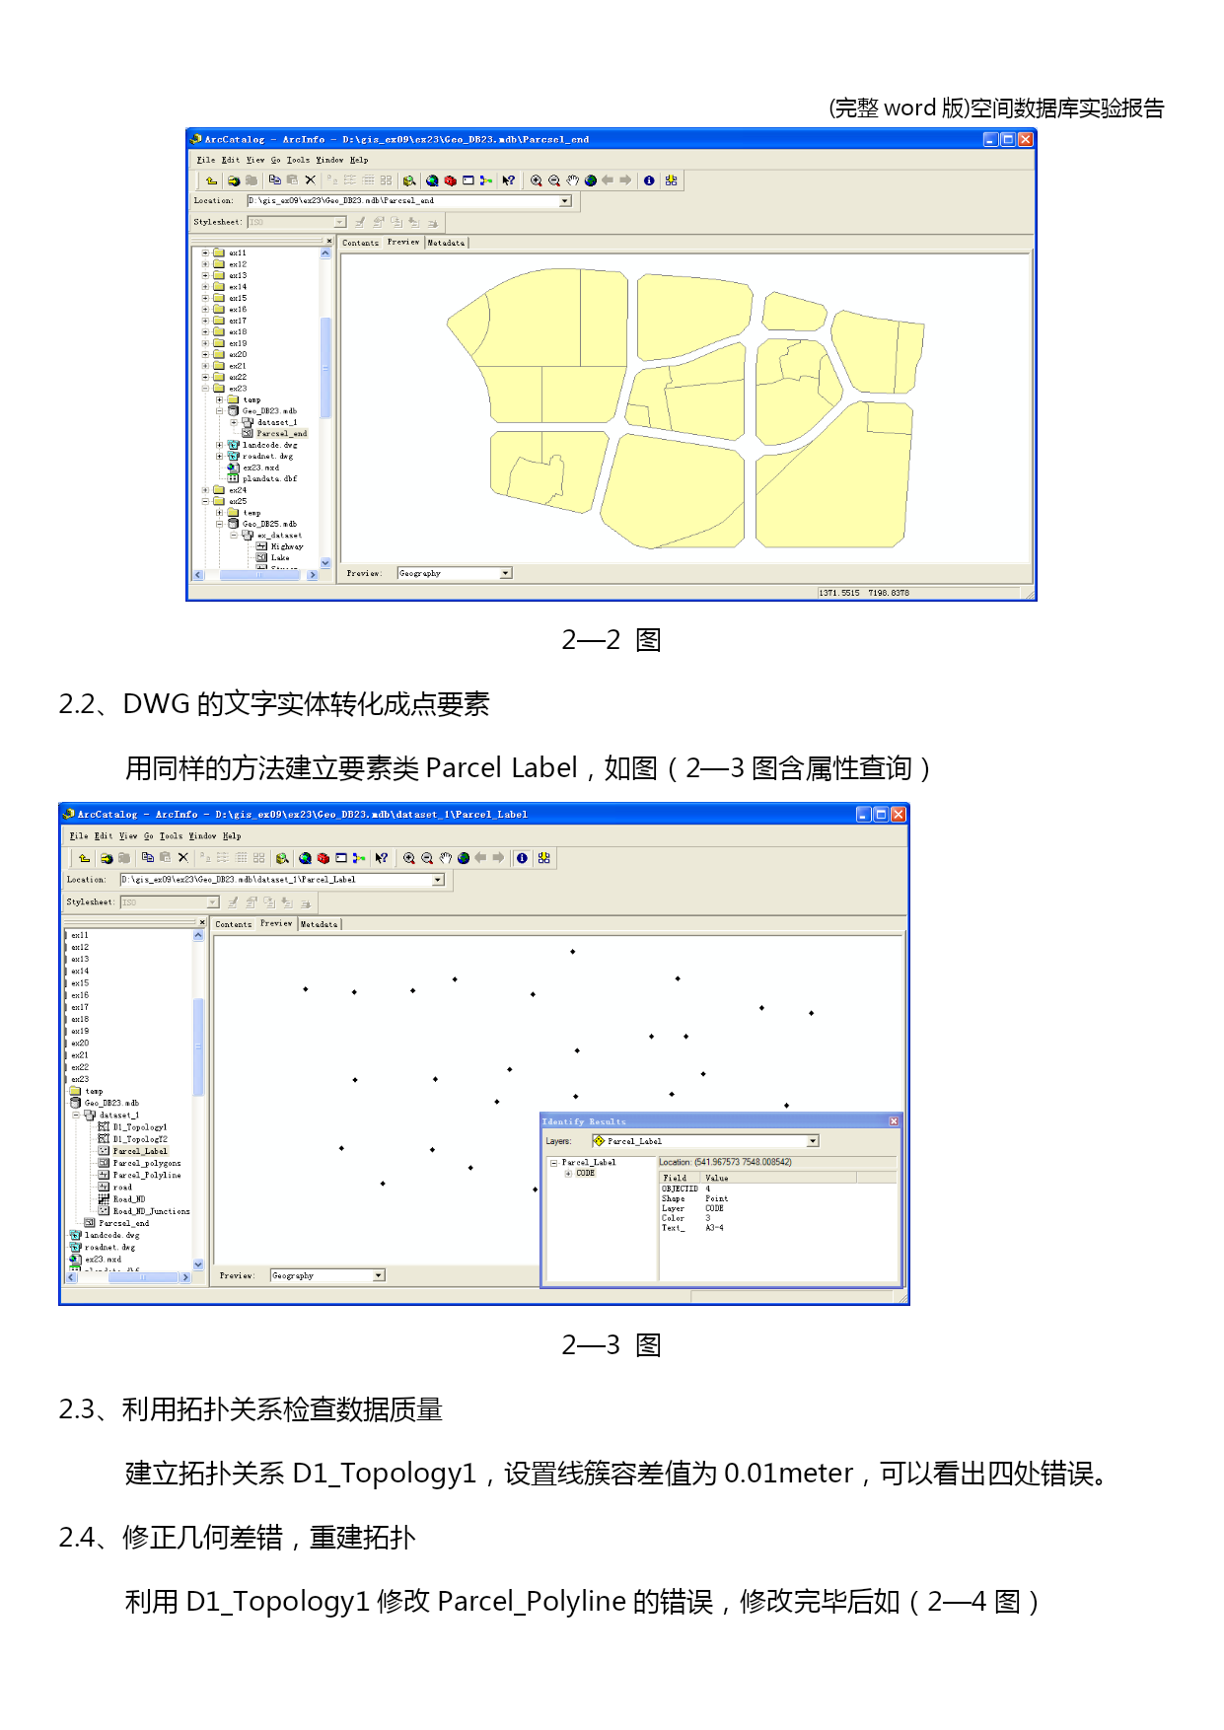
Task: Collapse Parcel_Label node in Identify Results tree
Action: tap(554, 1163)
